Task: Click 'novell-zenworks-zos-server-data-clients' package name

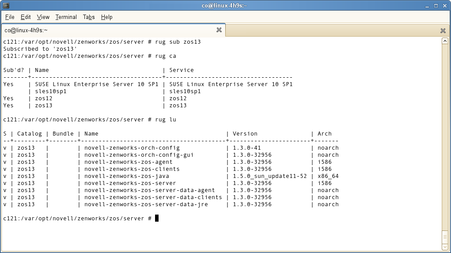Action: click(x=153, y=197)
